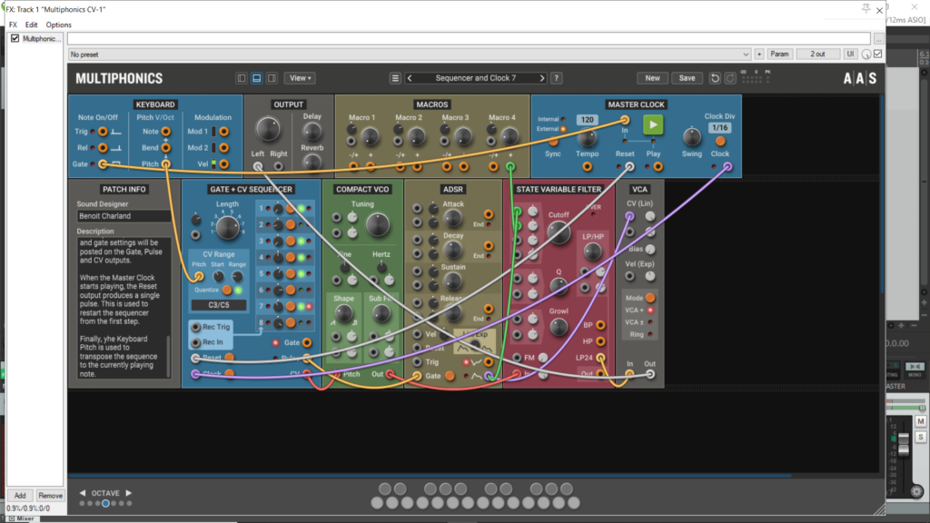This screenshot has height=523, width=930.
Task: Click the AAS logo
Action: 859,78
